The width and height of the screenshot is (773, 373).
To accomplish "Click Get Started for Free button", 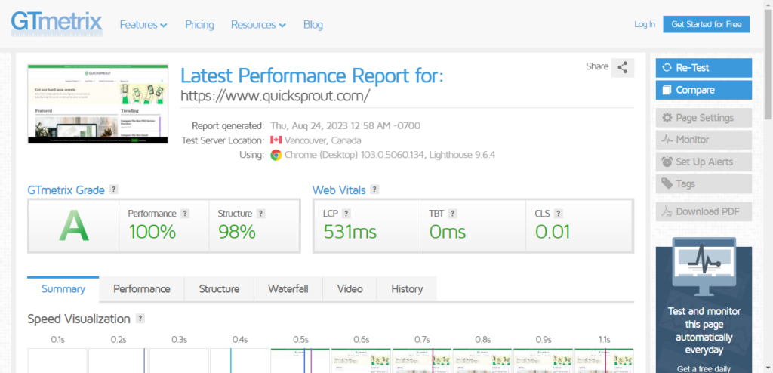I will (706, 24).
